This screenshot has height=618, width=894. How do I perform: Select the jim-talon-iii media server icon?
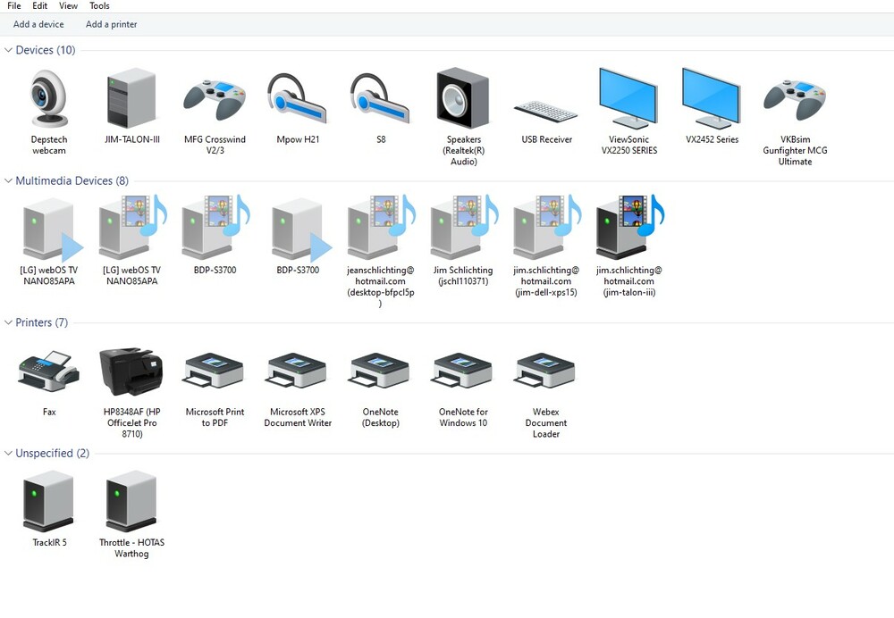pyautogui.click(x=629, y=227)
